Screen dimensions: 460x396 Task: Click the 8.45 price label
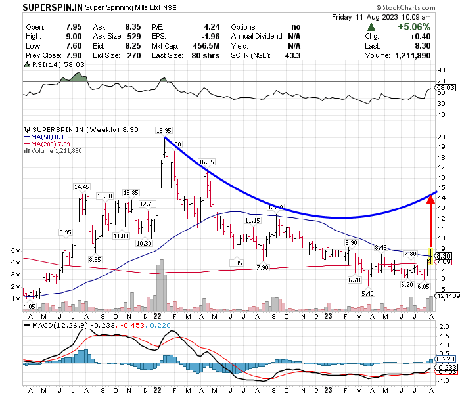(380, 248)
